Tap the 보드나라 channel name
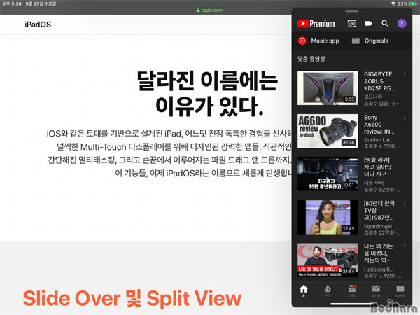 (373, 97)
